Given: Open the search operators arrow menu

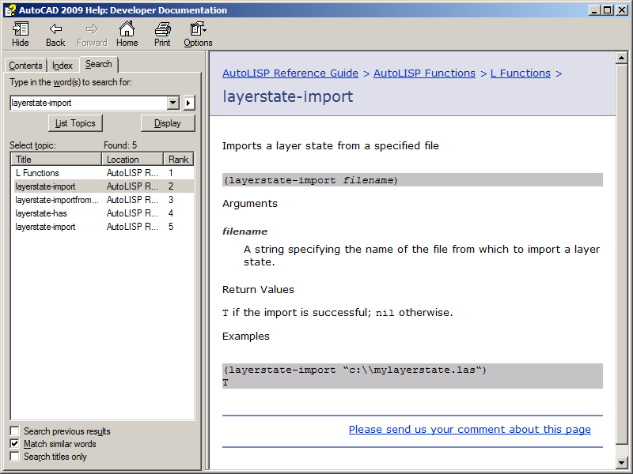Looking at the screenshot, I should (189, 103).
